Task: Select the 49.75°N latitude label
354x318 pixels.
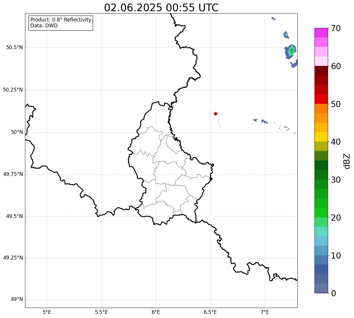Action: point(13,174)
